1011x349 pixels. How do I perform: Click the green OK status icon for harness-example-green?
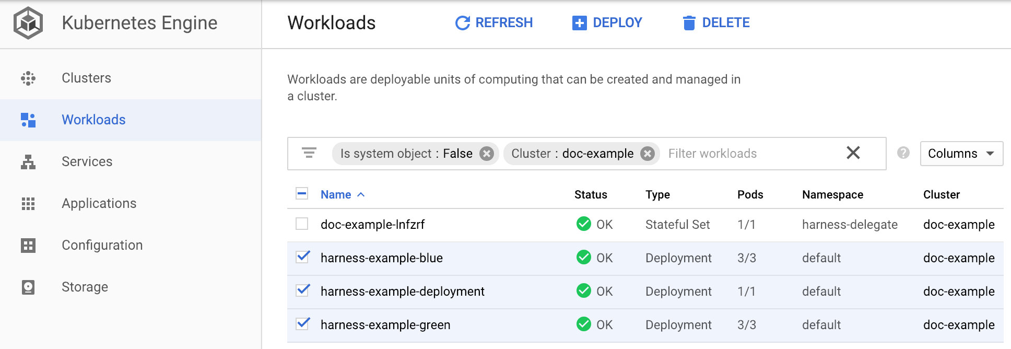584,324
